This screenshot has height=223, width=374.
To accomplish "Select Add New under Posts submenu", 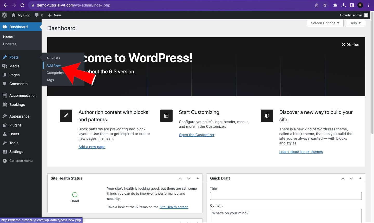I will pos(53,65).
